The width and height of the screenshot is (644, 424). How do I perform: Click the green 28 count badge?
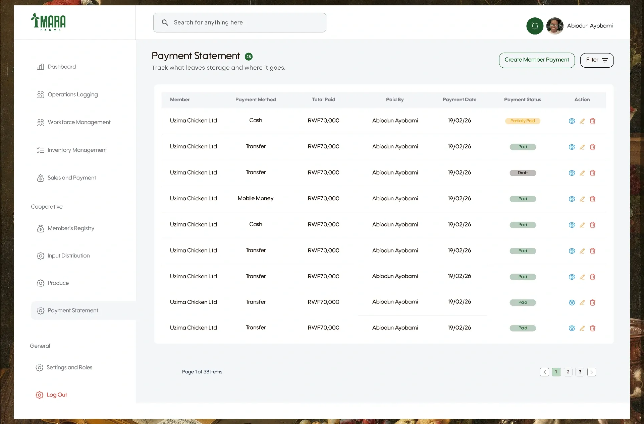(249, 57)
